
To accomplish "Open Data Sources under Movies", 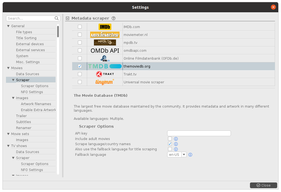I will (28, 74).
